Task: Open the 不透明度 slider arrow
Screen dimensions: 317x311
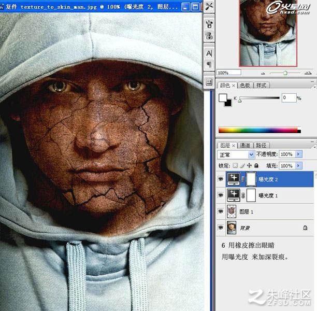Action: [298, 154]
